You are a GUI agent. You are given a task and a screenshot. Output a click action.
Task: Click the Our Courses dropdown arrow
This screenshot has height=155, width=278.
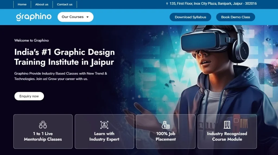tap(87, 17)
